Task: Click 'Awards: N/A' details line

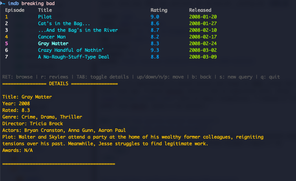Action: [x=17, y=150]
